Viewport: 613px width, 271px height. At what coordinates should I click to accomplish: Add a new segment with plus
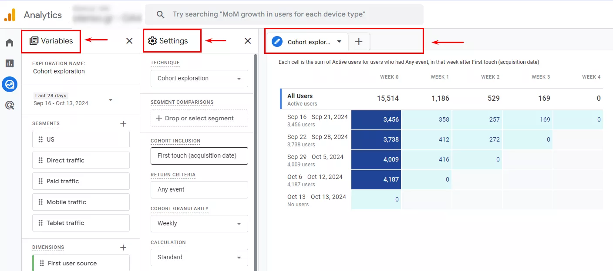point(123,124)
